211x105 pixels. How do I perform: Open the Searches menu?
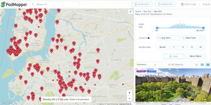[142, 4]
